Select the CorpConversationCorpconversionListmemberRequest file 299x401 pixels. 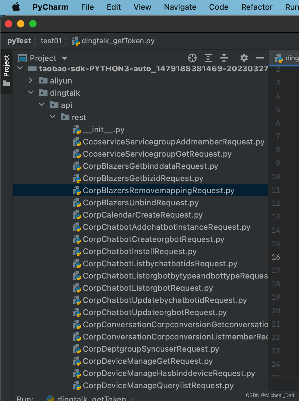click(175, 337)
